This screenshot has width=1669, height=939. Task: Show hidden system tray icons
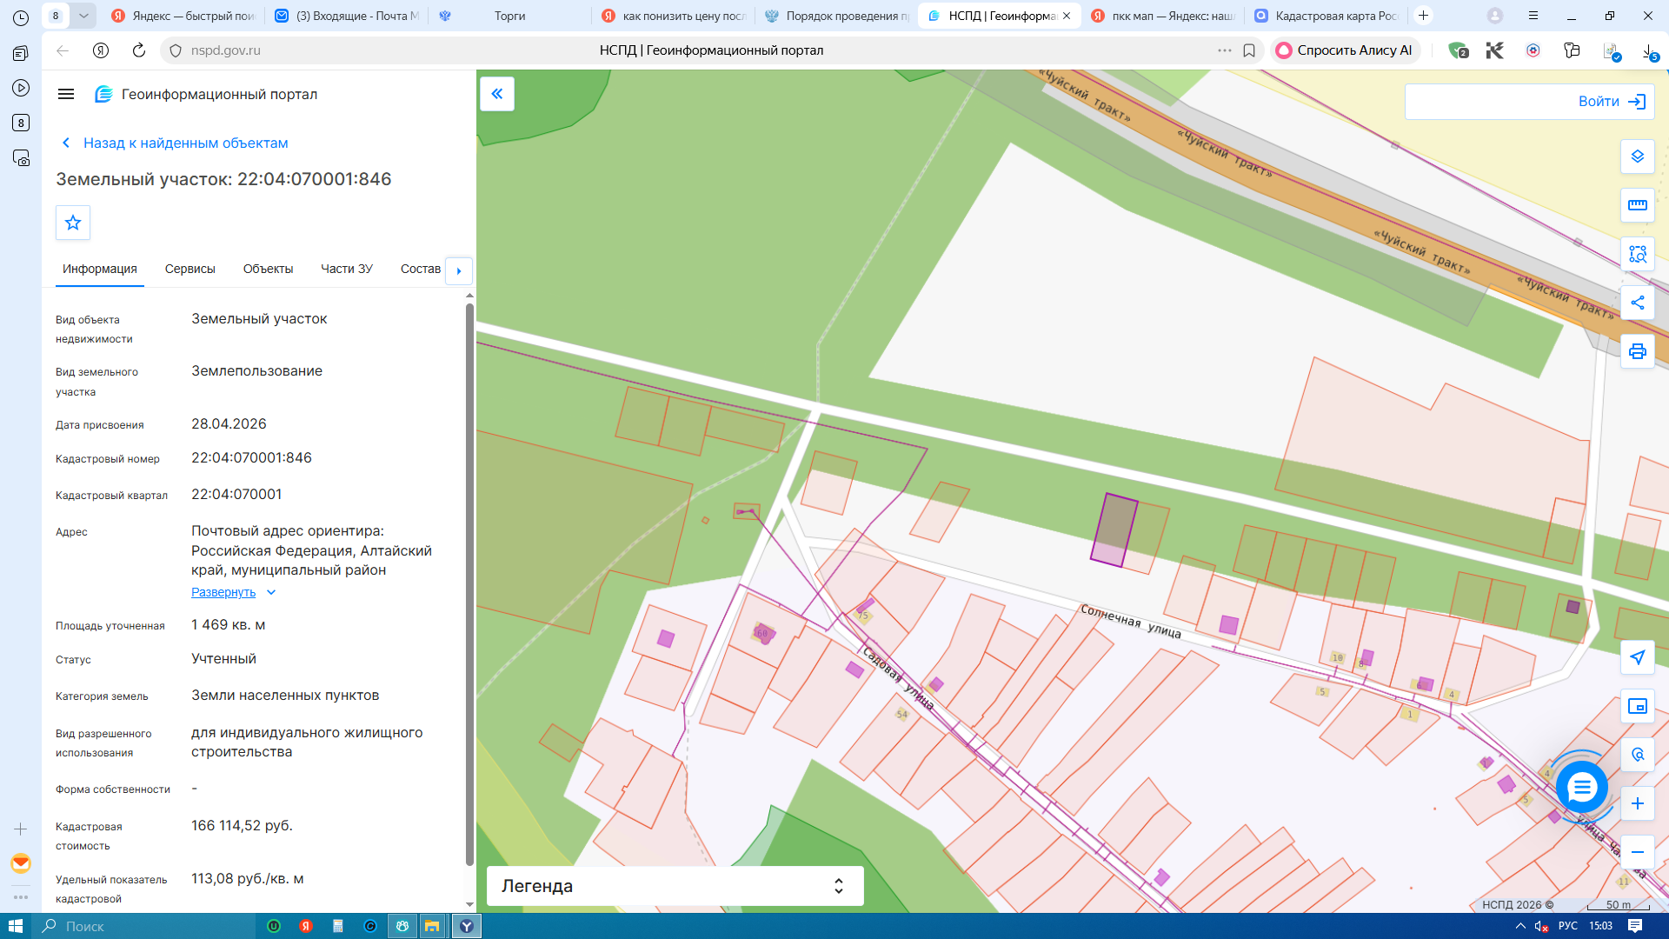[x=1520, y=926]
